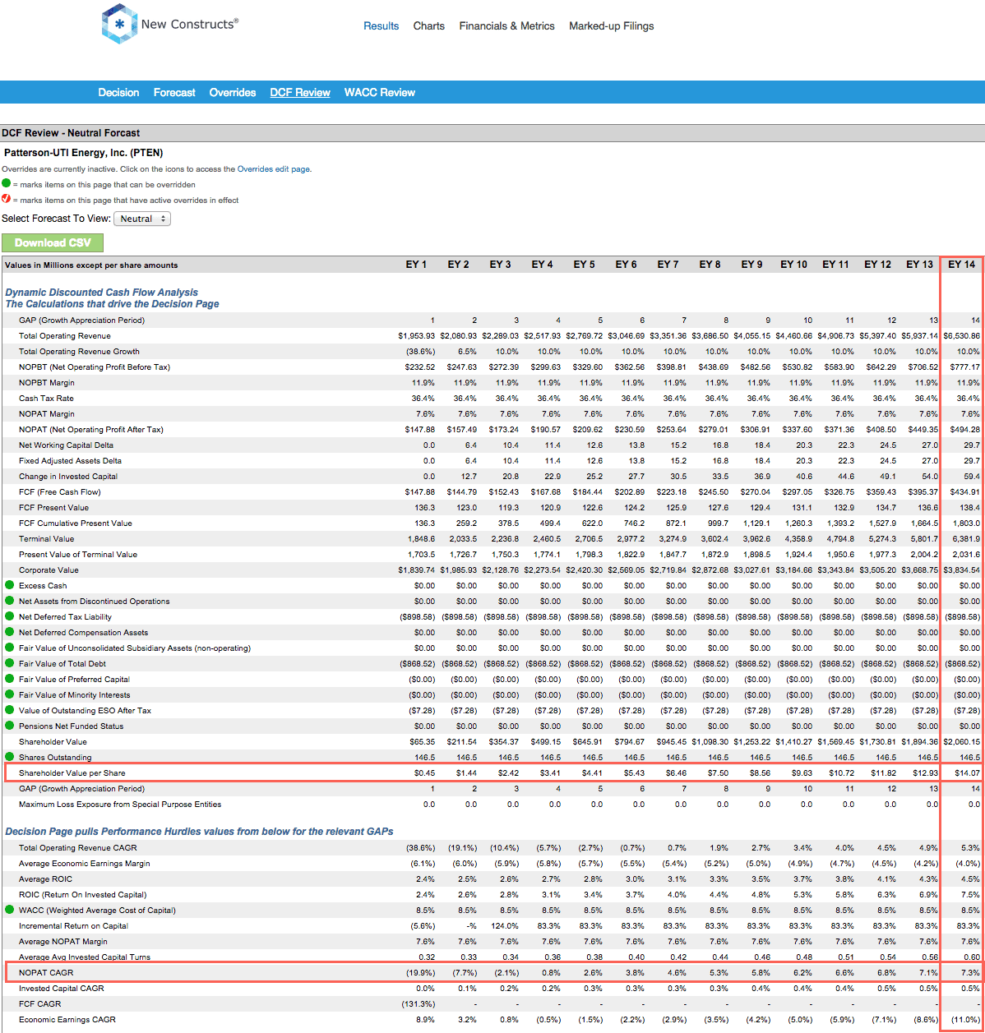The height and width of the screenshot is (1033, 985).
Task: Click the EY 1 column header
Action: coord(416,265)
